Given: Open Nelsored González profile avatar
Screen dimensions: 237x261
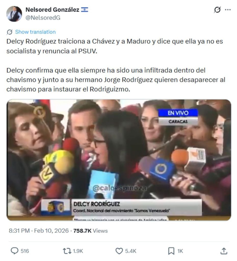Looking at the screenshot, I should (x=14, y=14).
